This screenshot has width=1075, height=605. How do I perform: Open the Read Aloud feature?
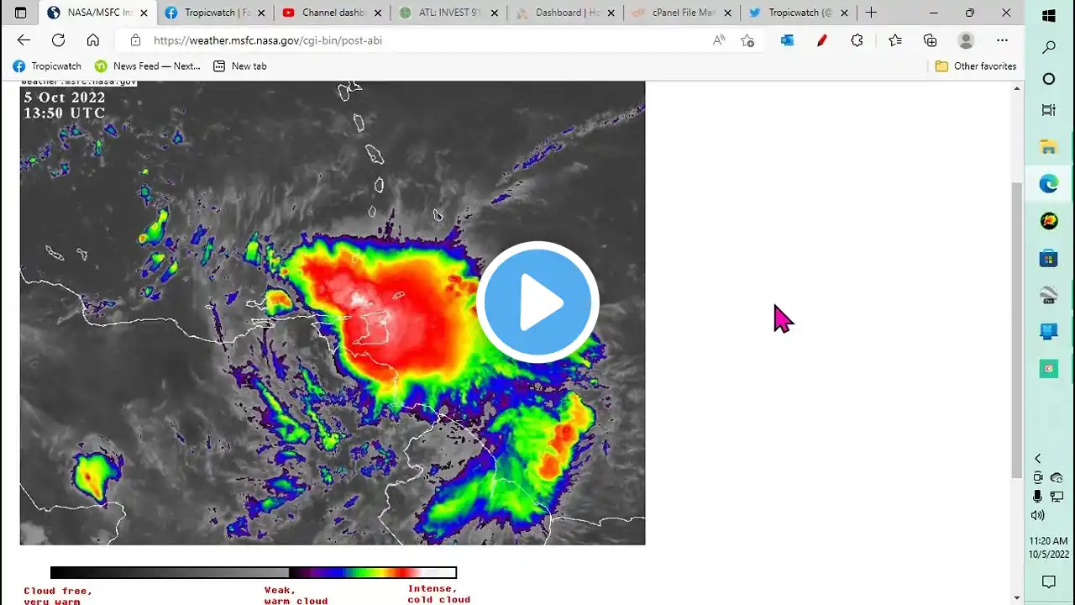[718, 40]
